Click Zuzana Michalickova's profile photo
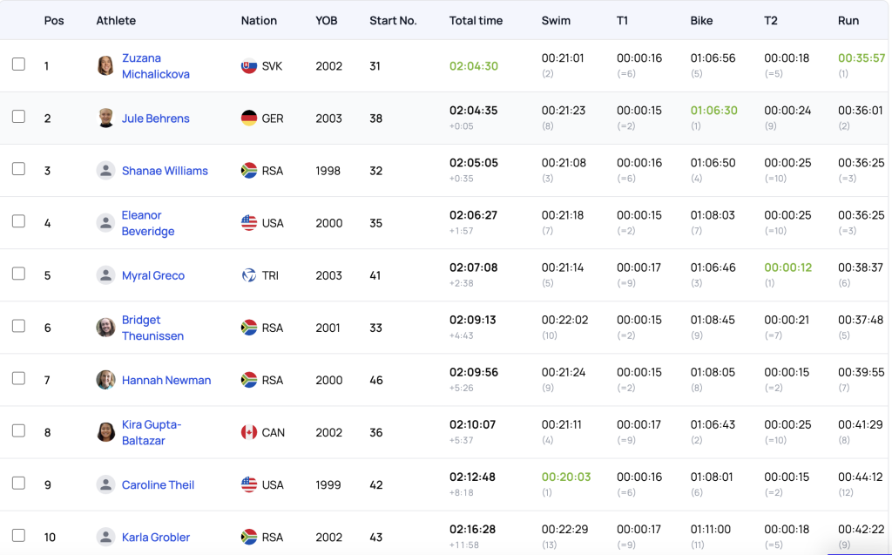The height and width of the screenshot is (555, 892). click(105, 66)
